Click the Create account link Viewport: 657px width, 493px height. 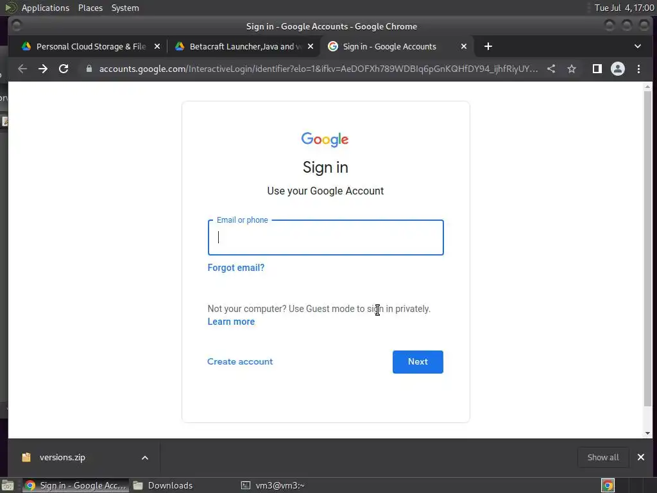pos(240,361)
